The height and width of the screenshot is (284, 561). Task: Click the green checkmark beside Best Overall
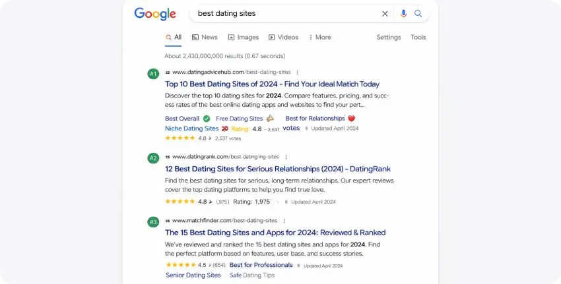(207, 119)
